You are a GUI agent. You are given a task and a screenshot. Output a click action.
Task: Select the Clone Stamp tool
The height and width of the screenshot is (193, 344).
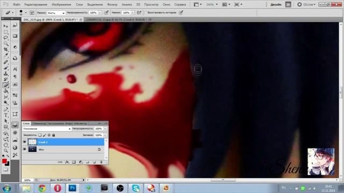(x=6, y=74)
